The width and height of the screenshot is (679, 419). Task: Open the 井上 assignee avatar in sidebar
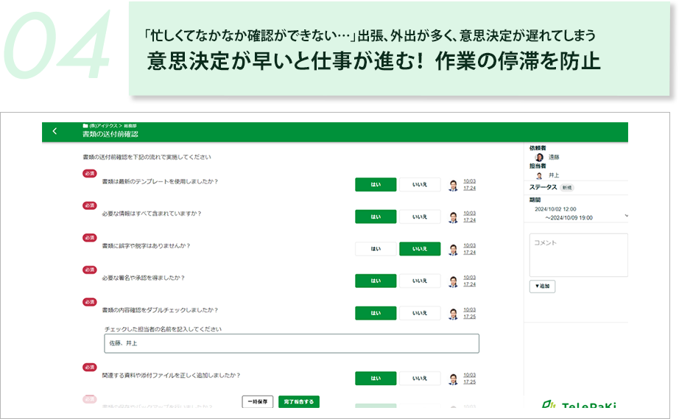[x=539, y=175]
